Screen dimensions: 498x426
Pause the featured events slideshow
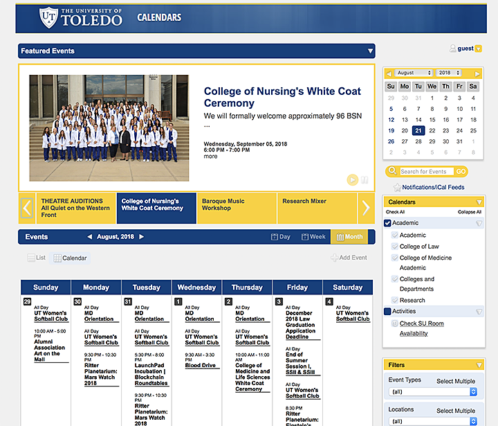click(x=365, y=180)
